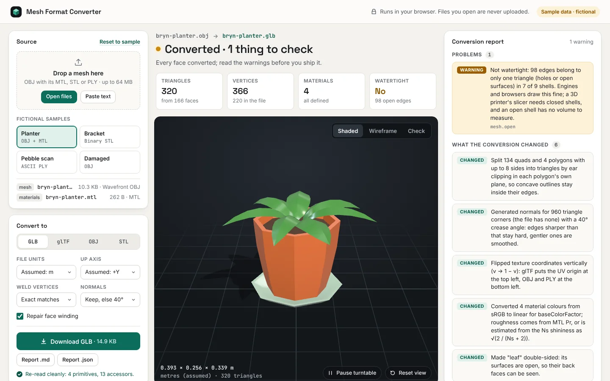Select GLB output format
This screenshot has width=610, height=381.
33,242
